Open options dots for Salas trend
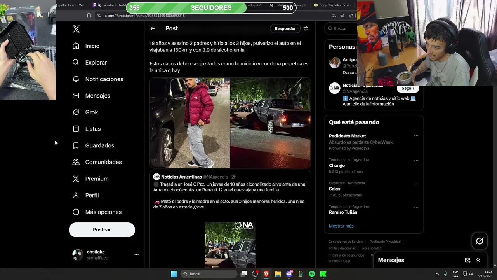Screen dimensions: 497x280 (416, 184)
